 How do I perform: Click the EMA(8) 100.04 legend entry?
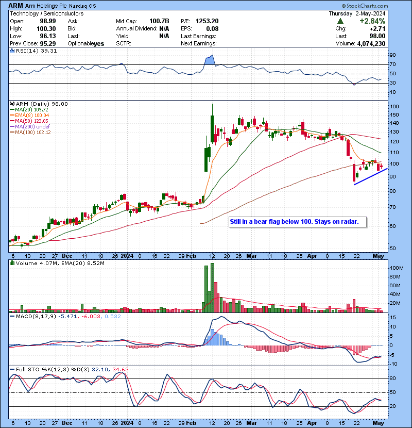click(x=32, y=115)
